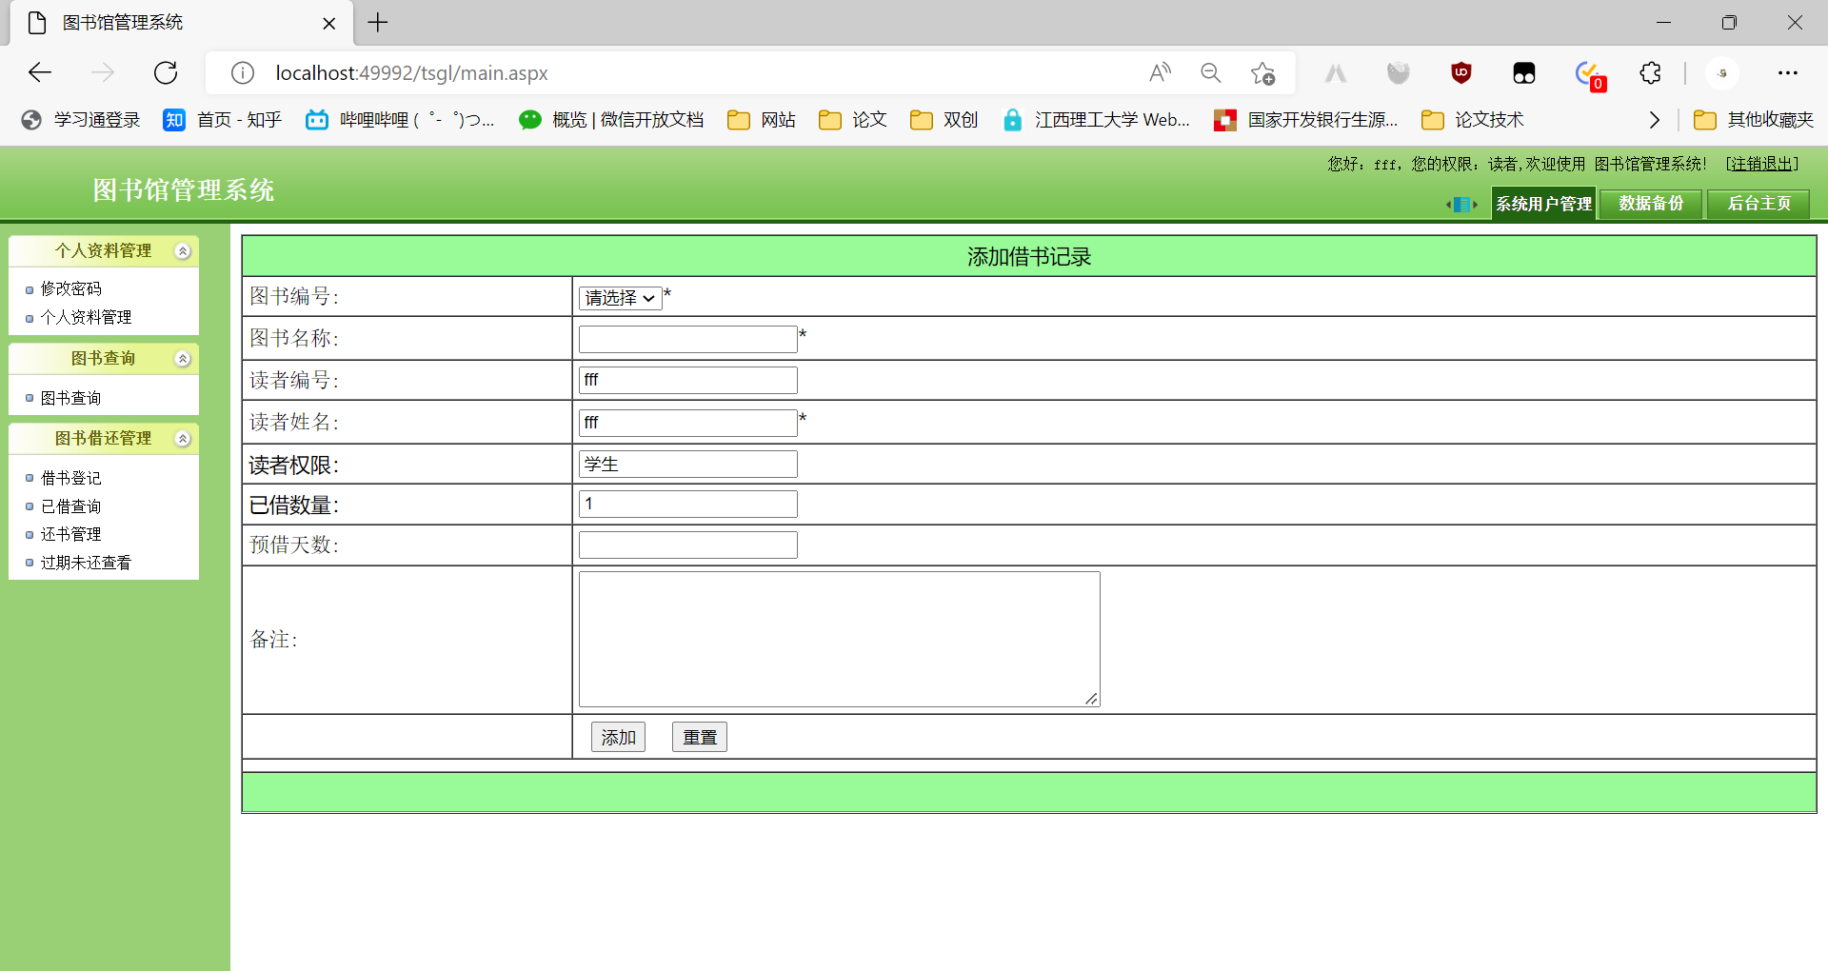Go back with the browser back arrow
Image resolution: width=1828 pixels, height=971 pixels.
pos(40,72)
